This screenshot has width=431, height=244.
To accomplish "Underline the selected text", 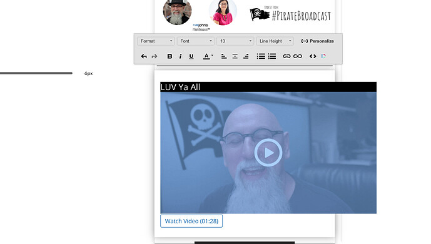I will 191,56.
